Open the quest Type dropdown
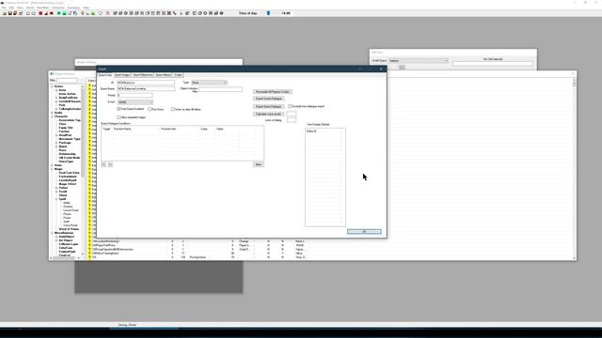Screen dimensions: 602x338 click(x=209, y=83)
